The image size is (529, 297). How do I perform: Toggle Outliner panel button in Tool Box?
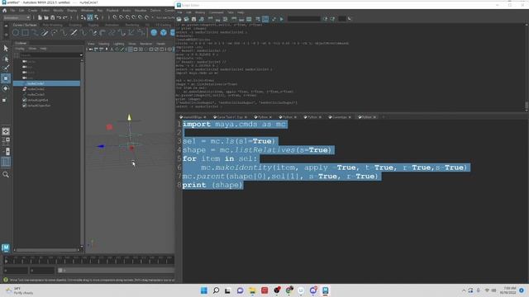(x=6, y=162)
